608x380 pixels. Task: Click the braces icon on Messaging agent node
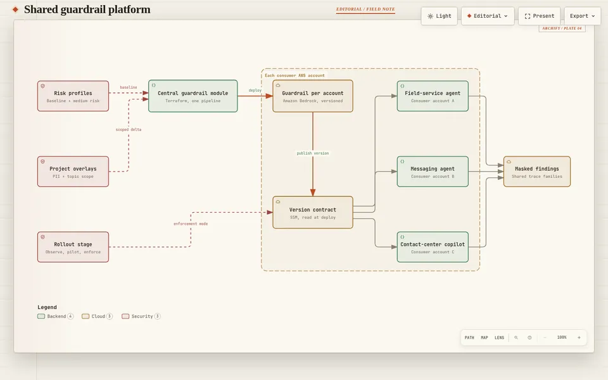click(402, 161)
